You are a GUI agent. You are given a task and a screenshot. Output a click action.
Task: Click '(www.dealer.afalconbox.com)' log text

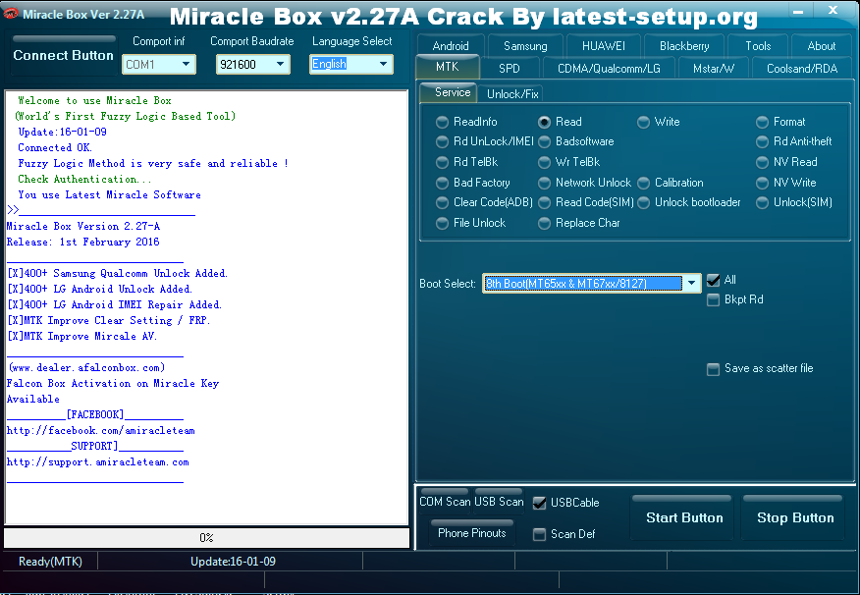pos(86,367)
